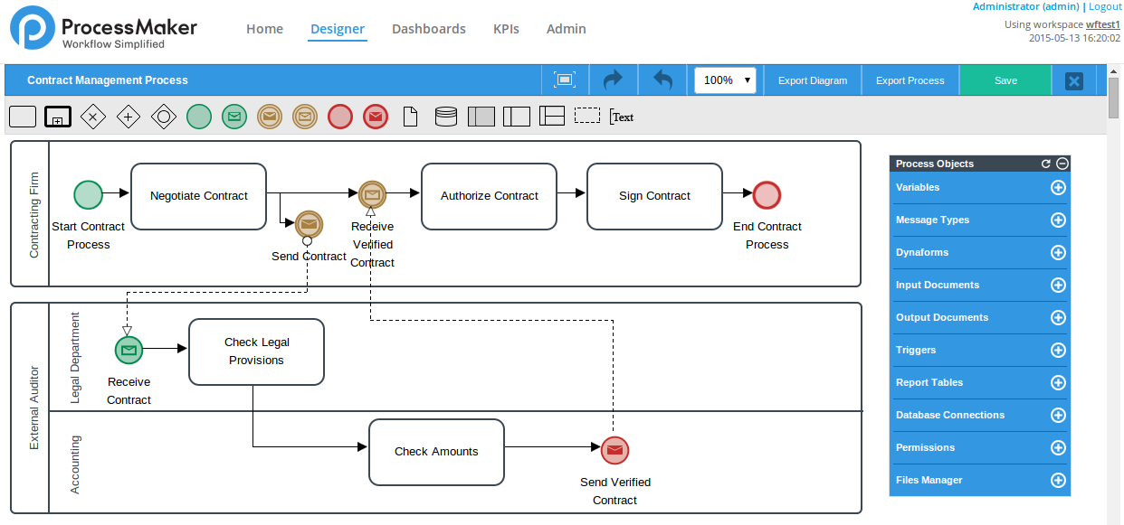Click the Undo arrow icon
The height and width of the screenshot is (525, 1124).
click(662, 80)
